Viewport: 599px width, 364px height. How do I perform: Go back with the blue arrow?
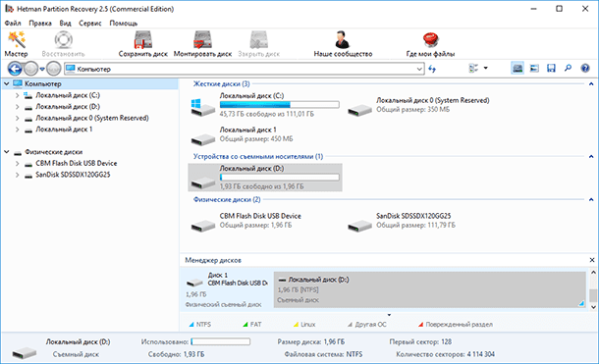point(15,69)
